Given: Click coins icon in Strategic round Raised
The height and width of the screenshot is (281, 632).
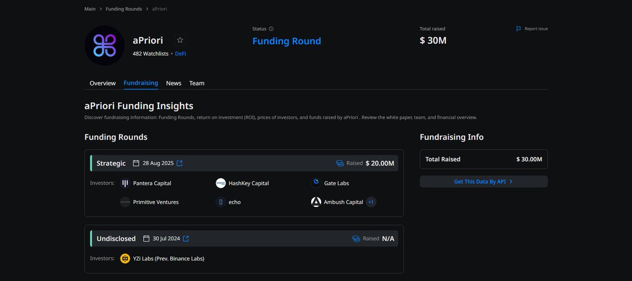Looking at the screenshot, I should [340, 163].
